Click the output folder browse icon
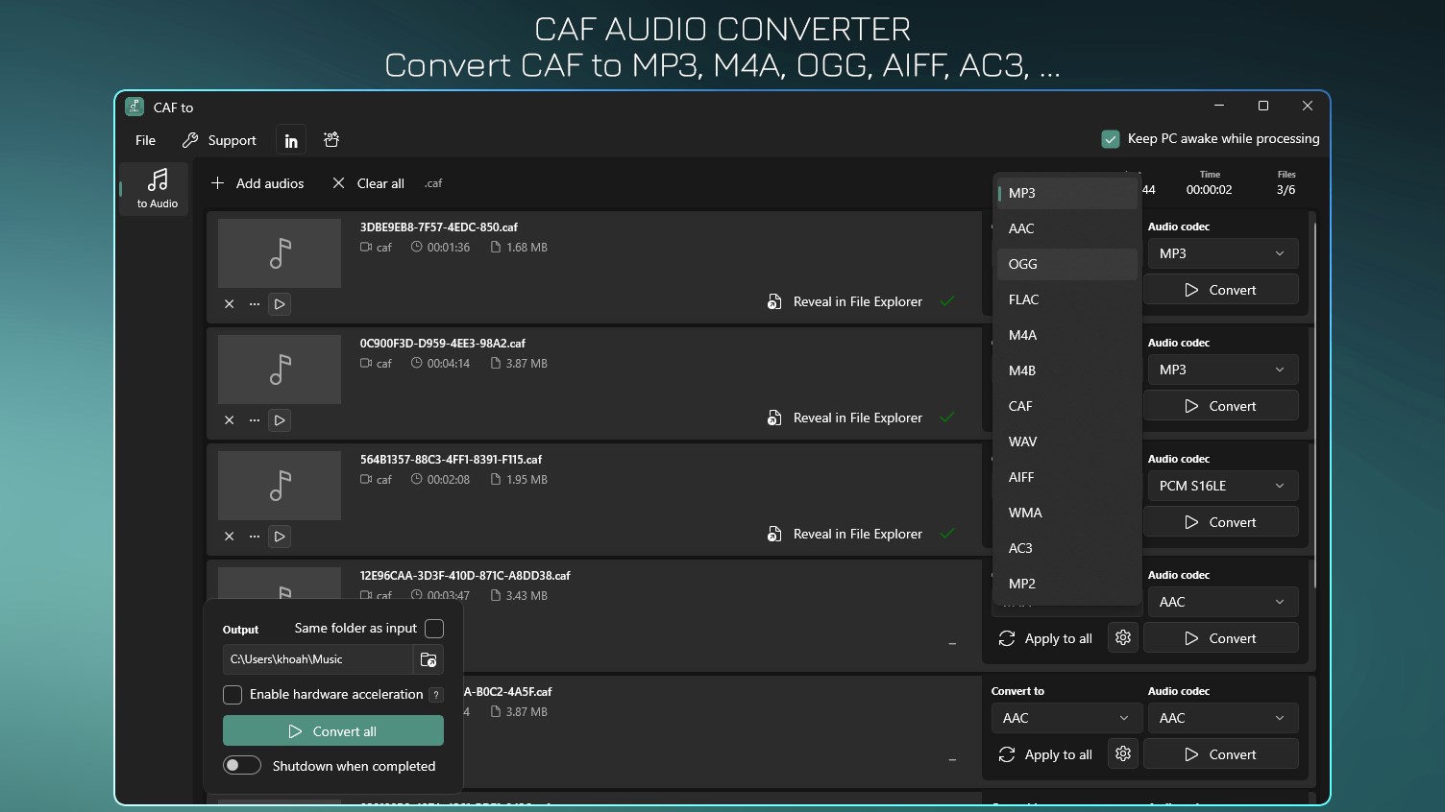Screen dimensions: 1445x812 click(429, 659)
